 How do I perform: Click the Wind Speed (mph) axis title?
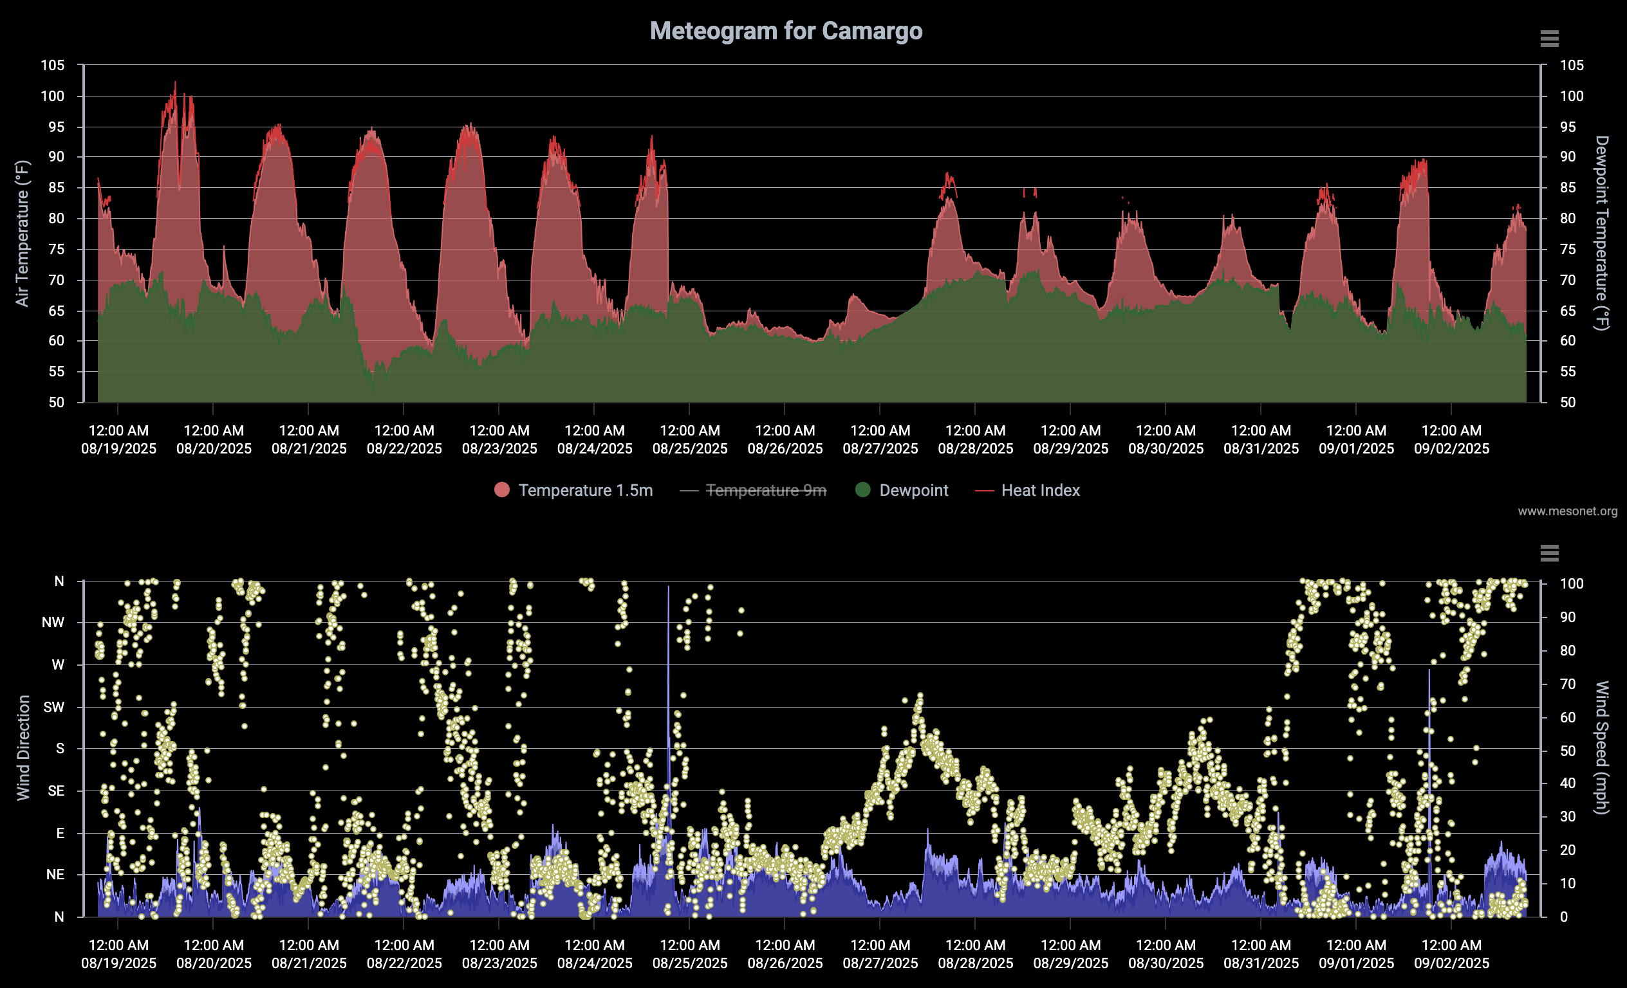[x=1601, y=747]
